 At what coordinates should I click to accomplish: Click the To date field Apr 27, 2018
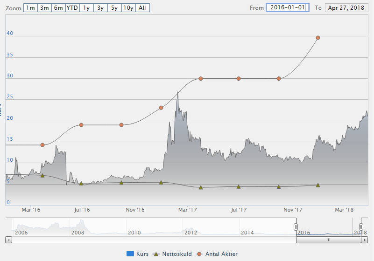(x=346, y=8)
